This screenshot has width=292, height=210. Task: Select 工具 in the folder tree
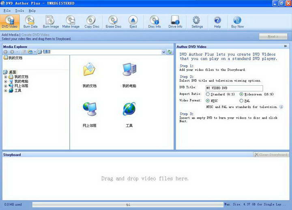tap(18, 91)
